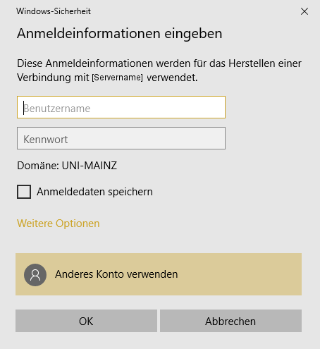This screenshot has width=320, height=349.
Task: Click the Windows-Sicherheit title text
Action: (x=54, y=11)
